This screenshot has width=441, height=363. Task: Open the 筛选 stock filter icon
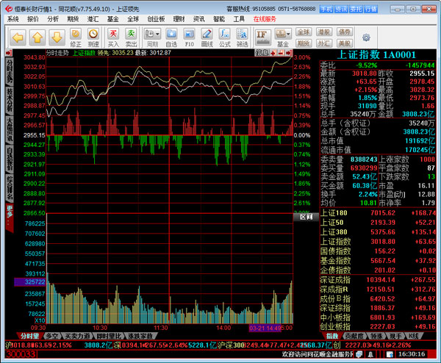tap(242, 37)
